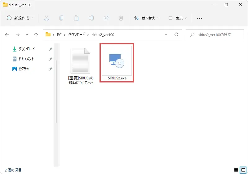Switch to large icons view

(x=243, y=170)
